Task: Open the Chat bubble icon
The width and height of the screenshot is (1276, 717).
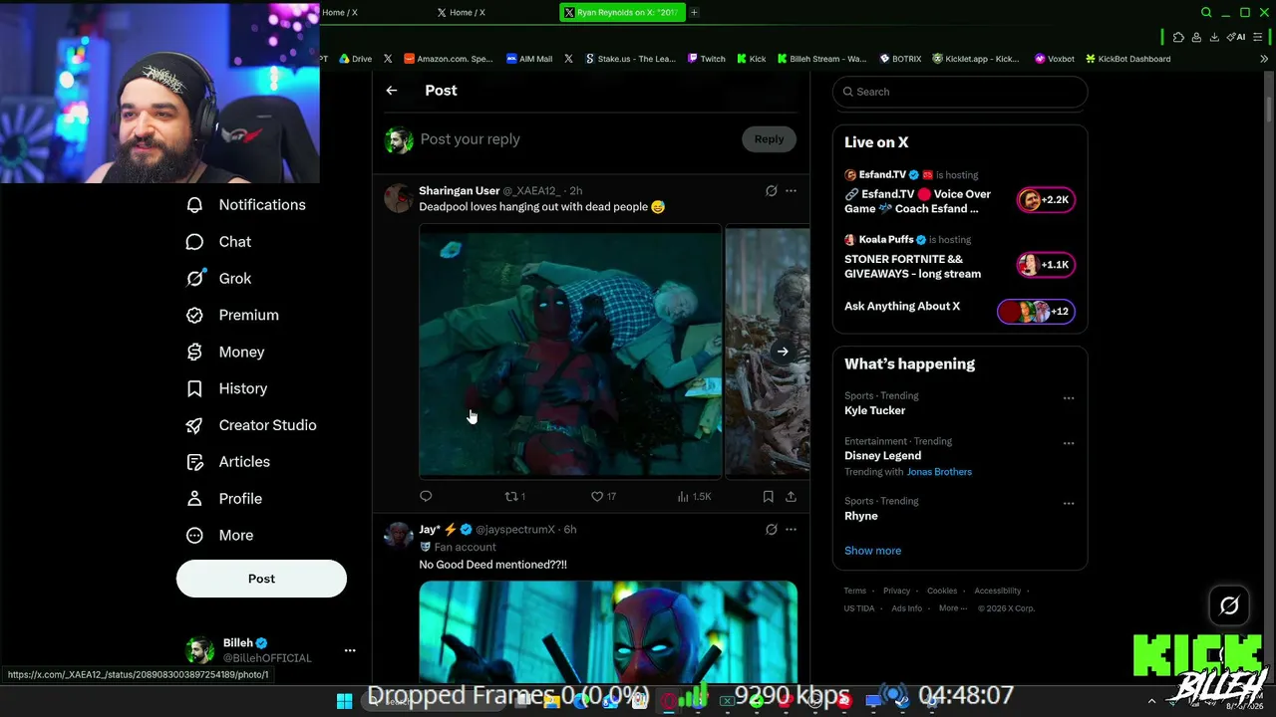Action: click(195, 242)
